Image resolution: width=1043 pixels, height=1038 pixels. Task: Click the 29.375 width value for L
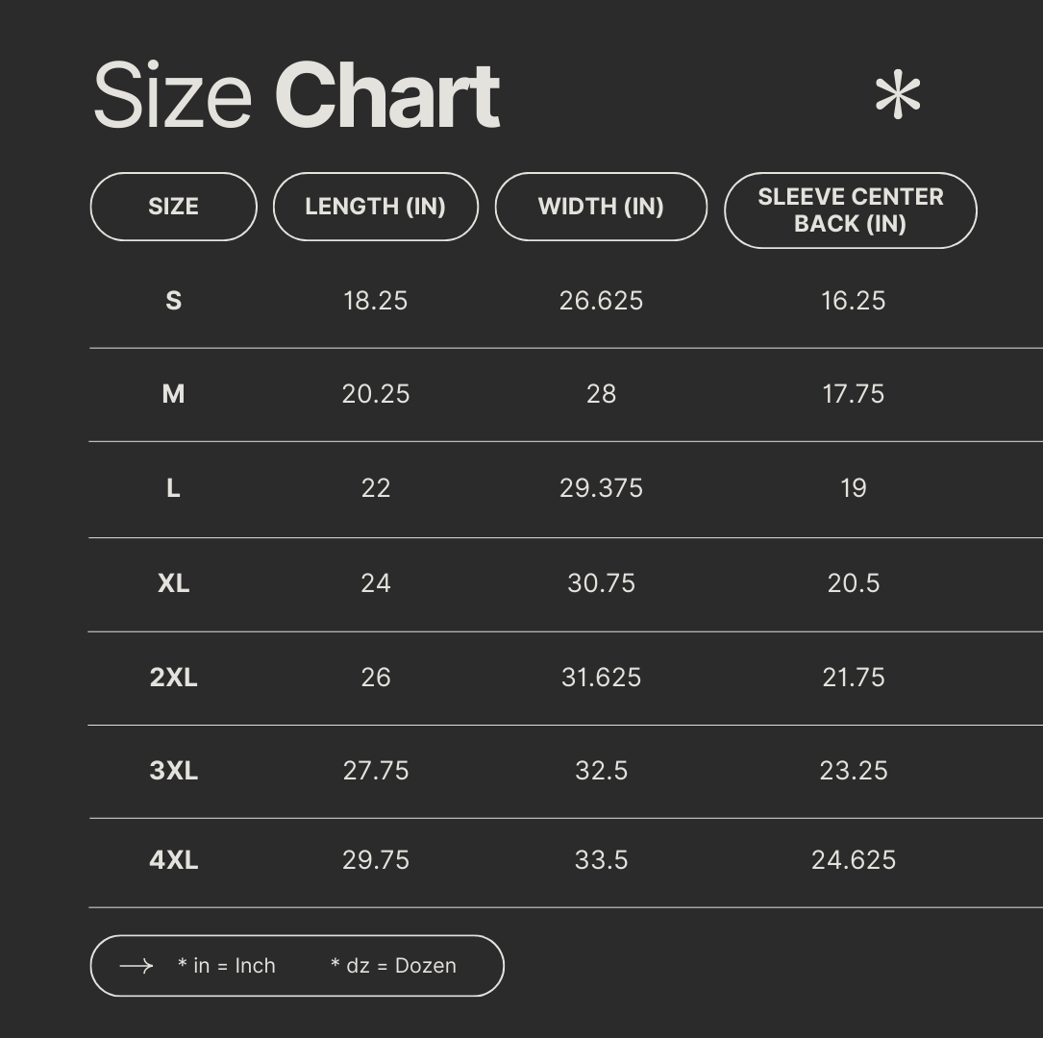(601, 488)
